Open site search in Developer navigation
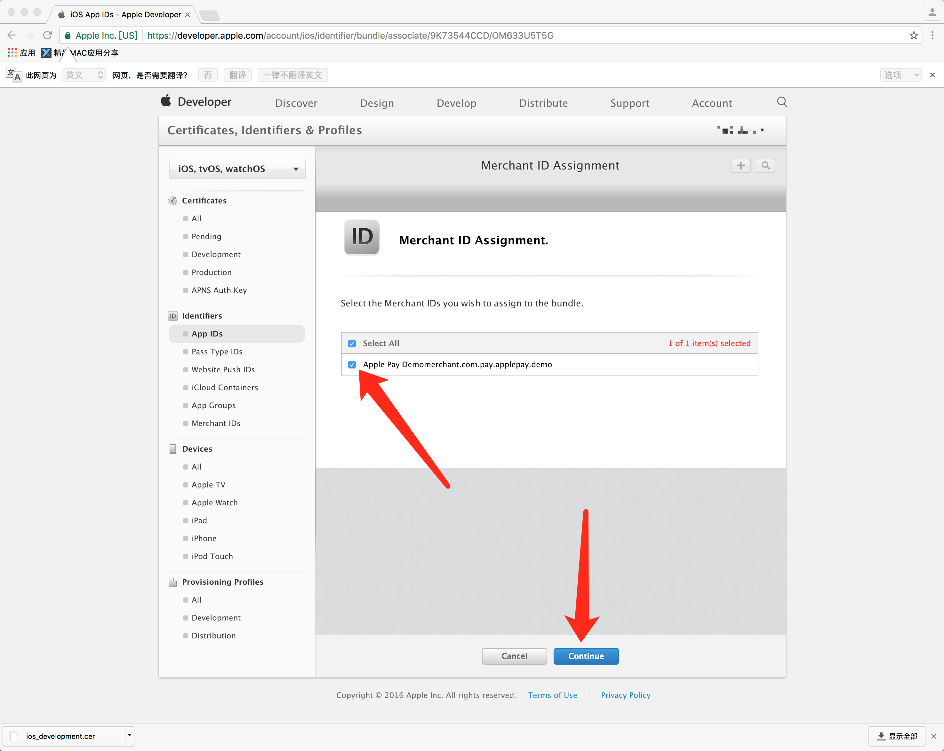 tap(781, 102)
